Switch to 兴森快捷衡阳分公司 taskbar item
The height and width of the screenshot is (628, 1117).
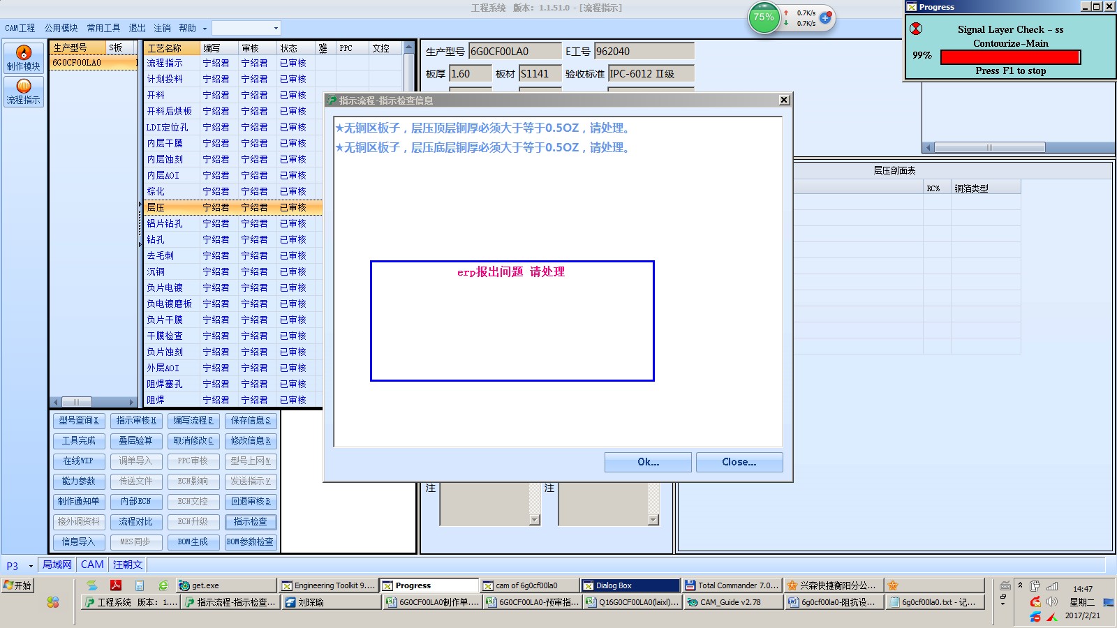pyautogui.click(x=833, y=585)
